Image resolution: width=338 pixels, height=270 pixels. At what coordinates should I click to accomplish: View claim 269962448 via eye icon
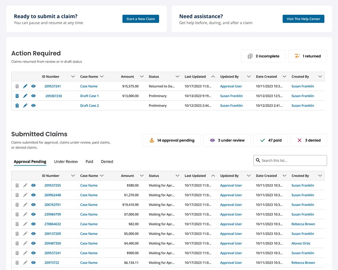coord(33,195)
